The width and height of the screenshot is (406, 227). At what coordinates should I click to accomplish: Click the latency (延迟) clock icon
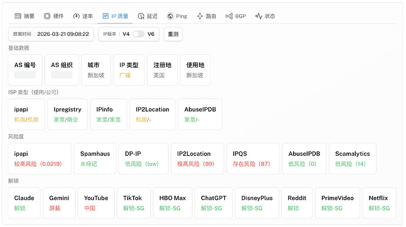pos(141,16)
